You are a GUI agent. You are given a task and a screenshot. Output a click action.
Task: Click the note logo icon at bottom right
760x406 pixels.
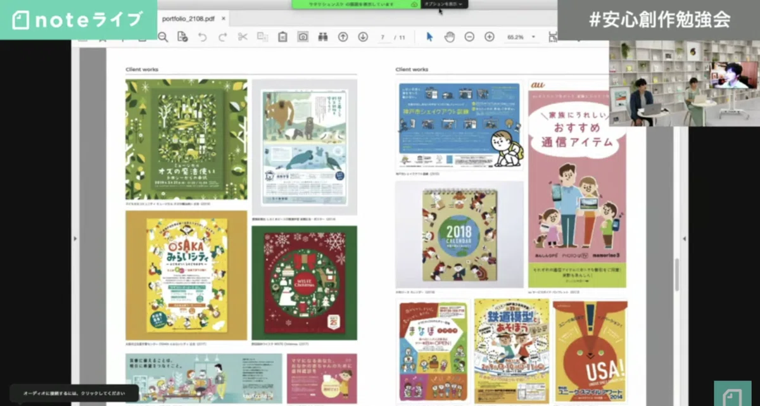[x=732, y=393]
